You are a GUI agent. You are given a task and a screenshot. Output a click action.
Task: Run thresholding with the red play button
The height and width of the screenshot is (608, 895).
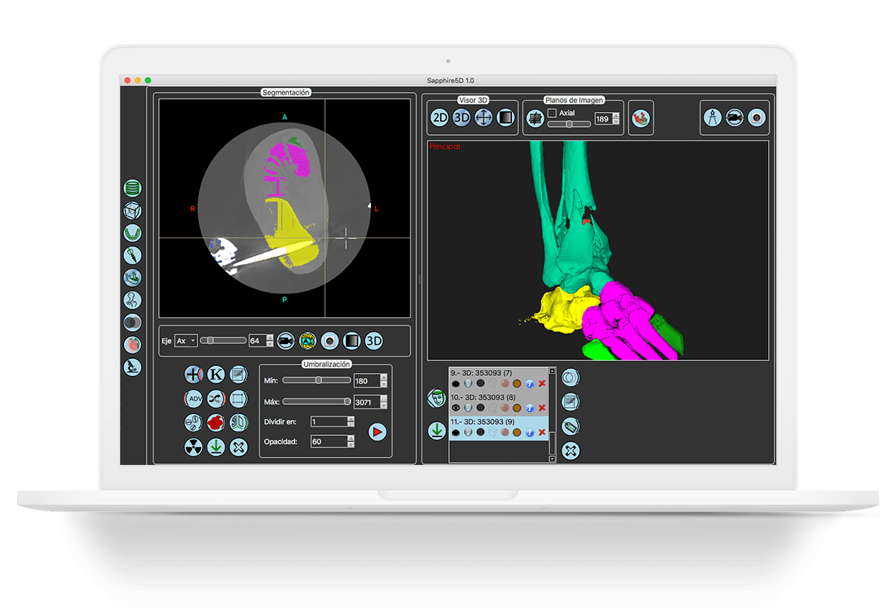point(378,431)
